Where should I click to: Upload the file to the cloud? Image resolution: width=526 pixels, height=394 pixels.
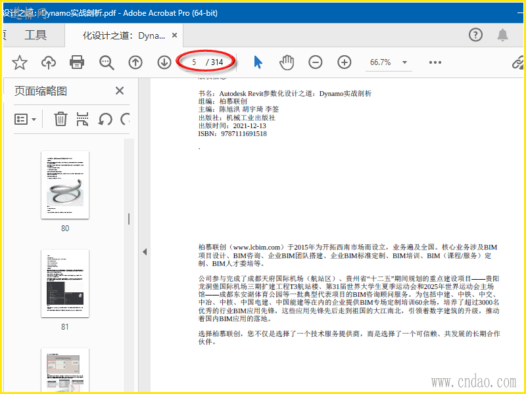(x=49, y=62)
